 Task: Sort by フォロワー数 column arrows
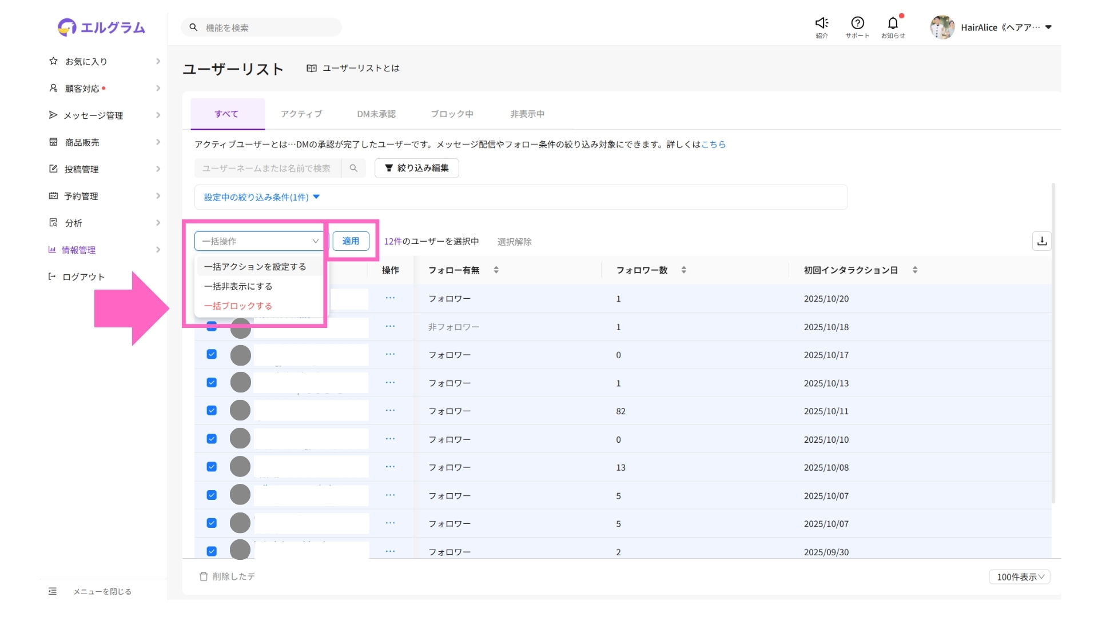point(683,270)
